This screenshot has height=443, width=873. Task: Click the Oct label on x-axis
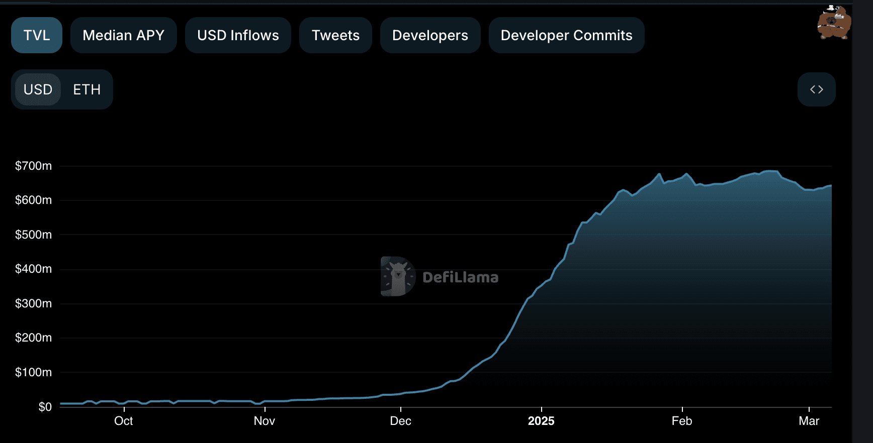(x=124, y=421)
